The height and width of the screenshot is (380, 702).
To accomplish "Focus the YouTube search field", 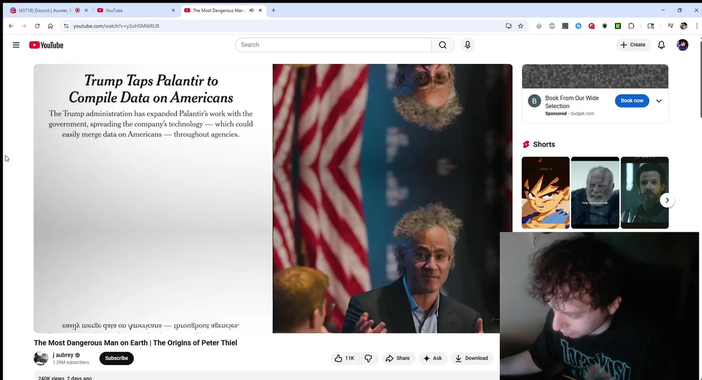I will (x=333, y=45).
